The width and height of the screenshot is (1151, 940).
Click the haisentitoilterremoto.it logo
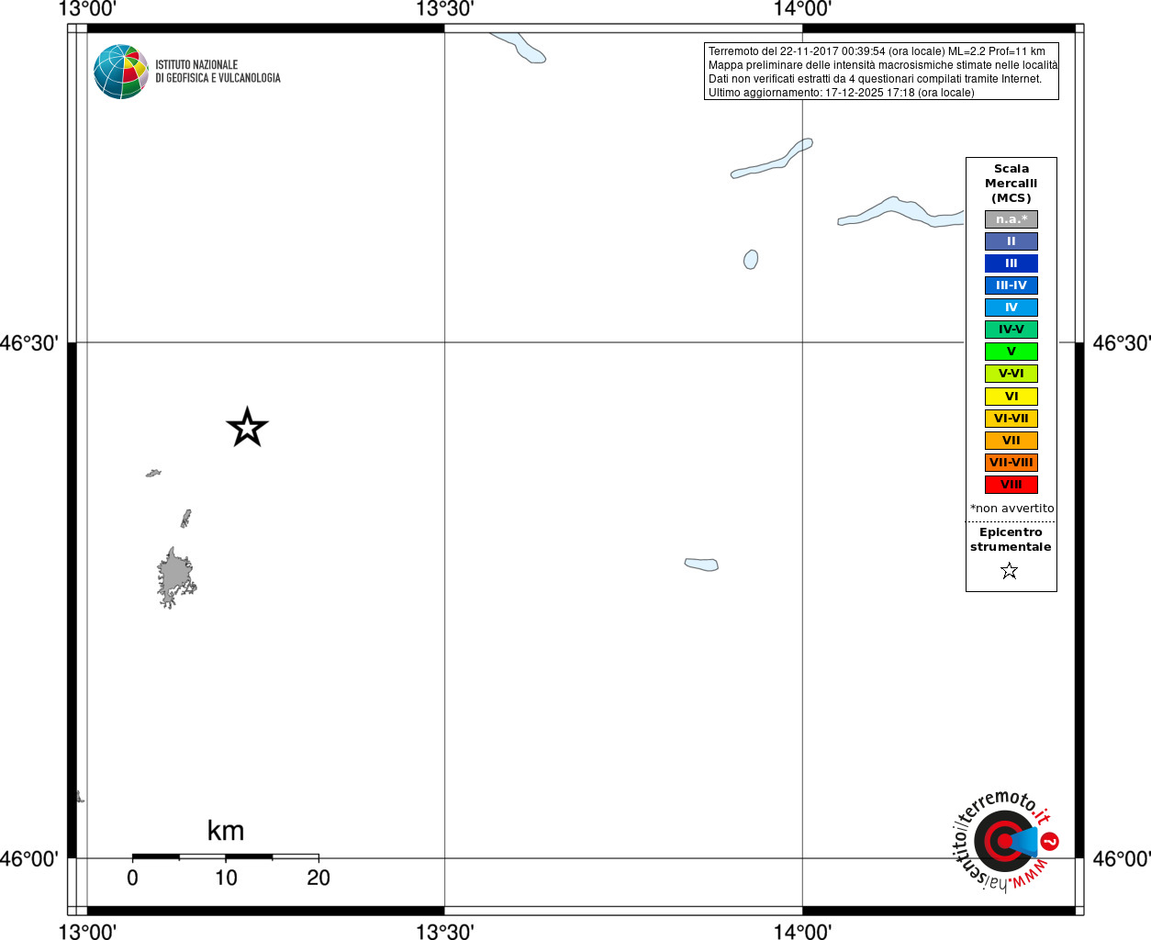click(x=1005, y=840)
